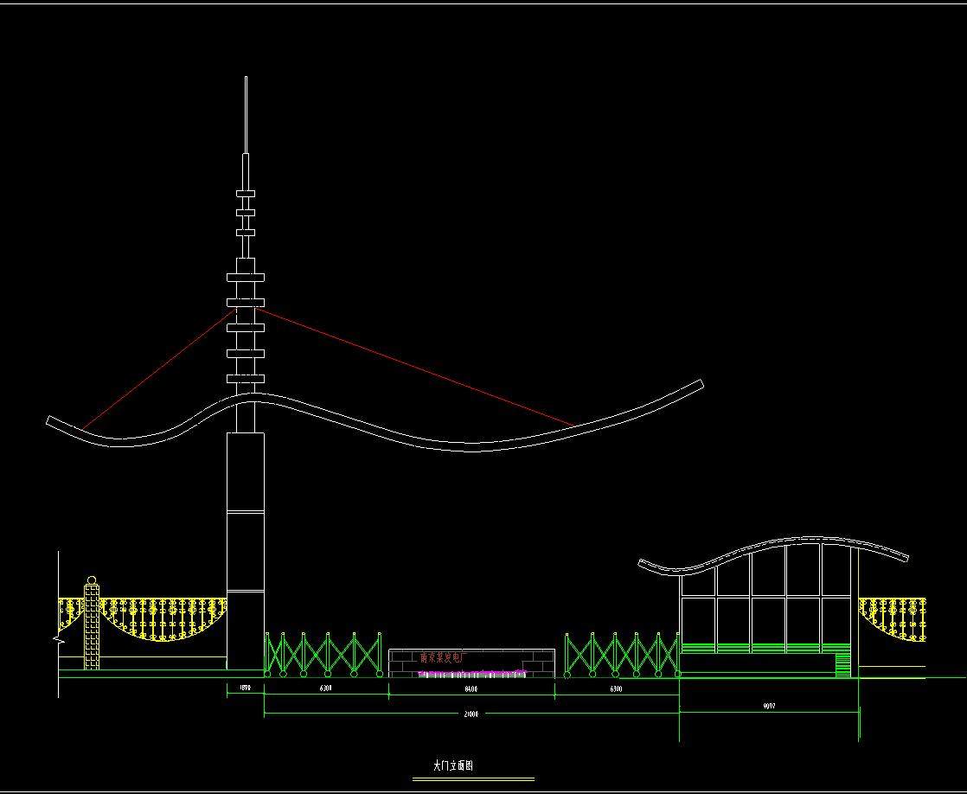Select the long red cable right of tower
967x794 pixels.
(x=415, y=366)
